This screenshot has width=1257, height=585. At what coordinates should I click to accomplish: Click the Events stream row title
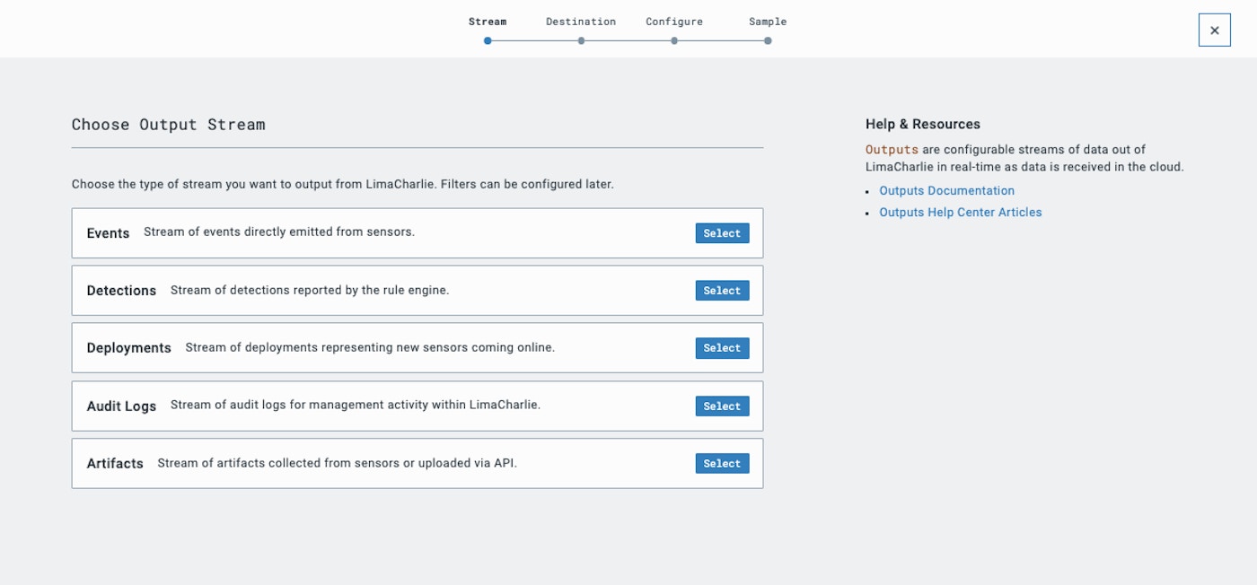[x=108, y=233]
